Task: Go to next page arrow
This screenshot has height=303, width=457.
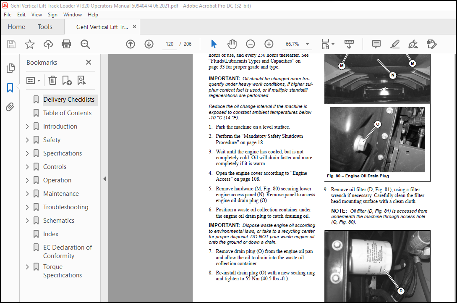Action: [x=149, y=44]
